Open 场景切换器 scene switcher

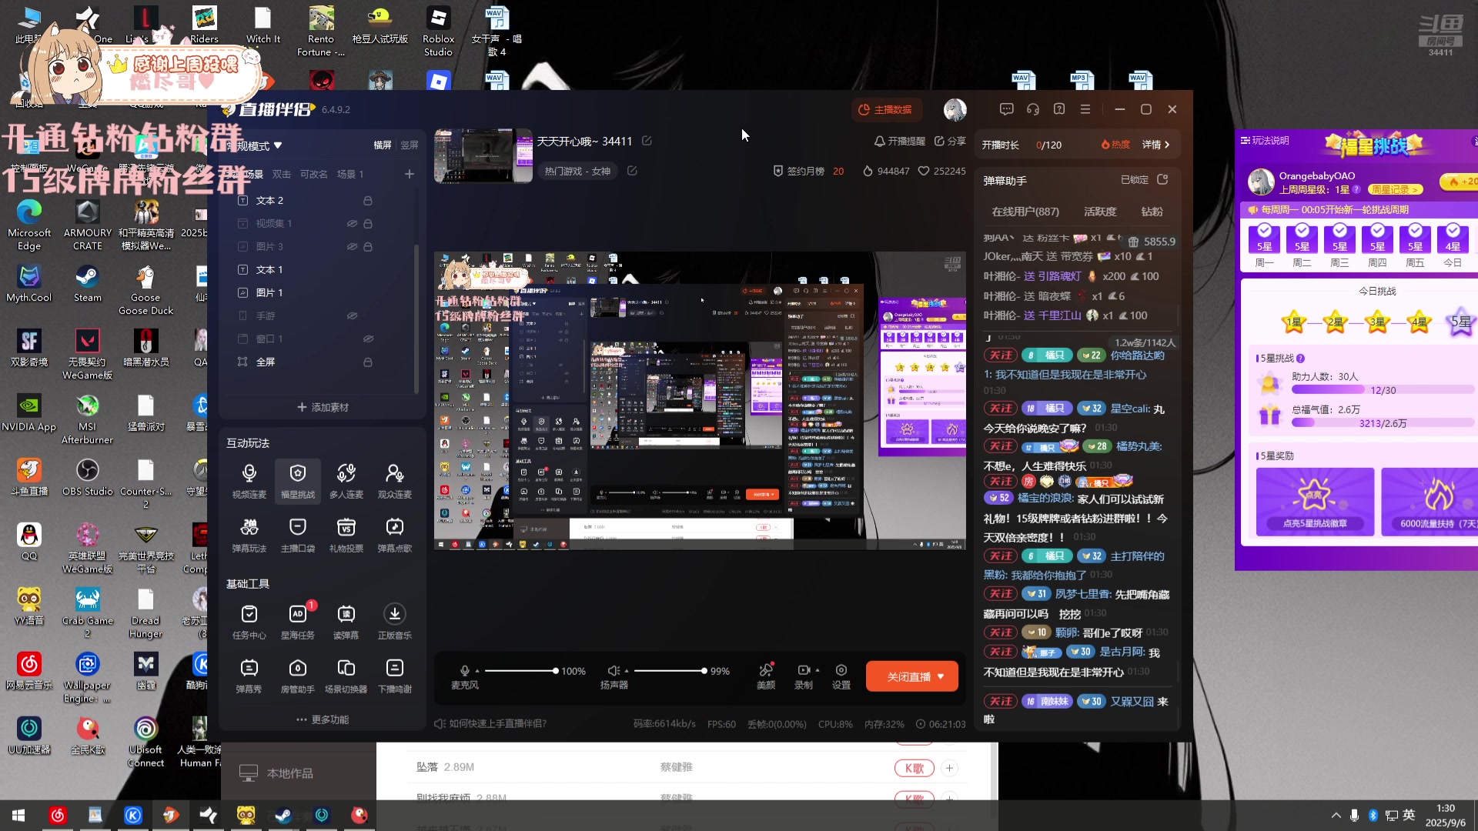(346, 676)
